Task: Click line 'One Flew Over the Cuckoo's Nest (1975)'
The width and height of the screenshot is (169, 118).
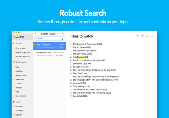Action: point(90,90)
